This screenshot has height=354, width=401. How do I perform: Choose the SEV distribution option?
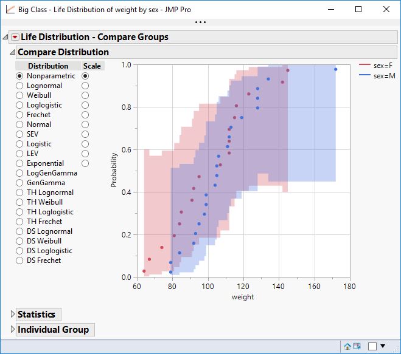(x=19, y=134)
